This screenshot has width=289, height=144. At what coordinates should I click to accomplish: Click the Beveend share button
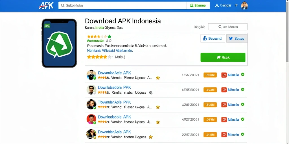(213, 39)
